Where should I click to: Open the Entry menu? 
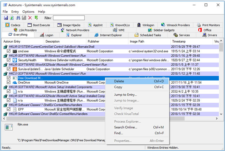click(x=15, y=12)
